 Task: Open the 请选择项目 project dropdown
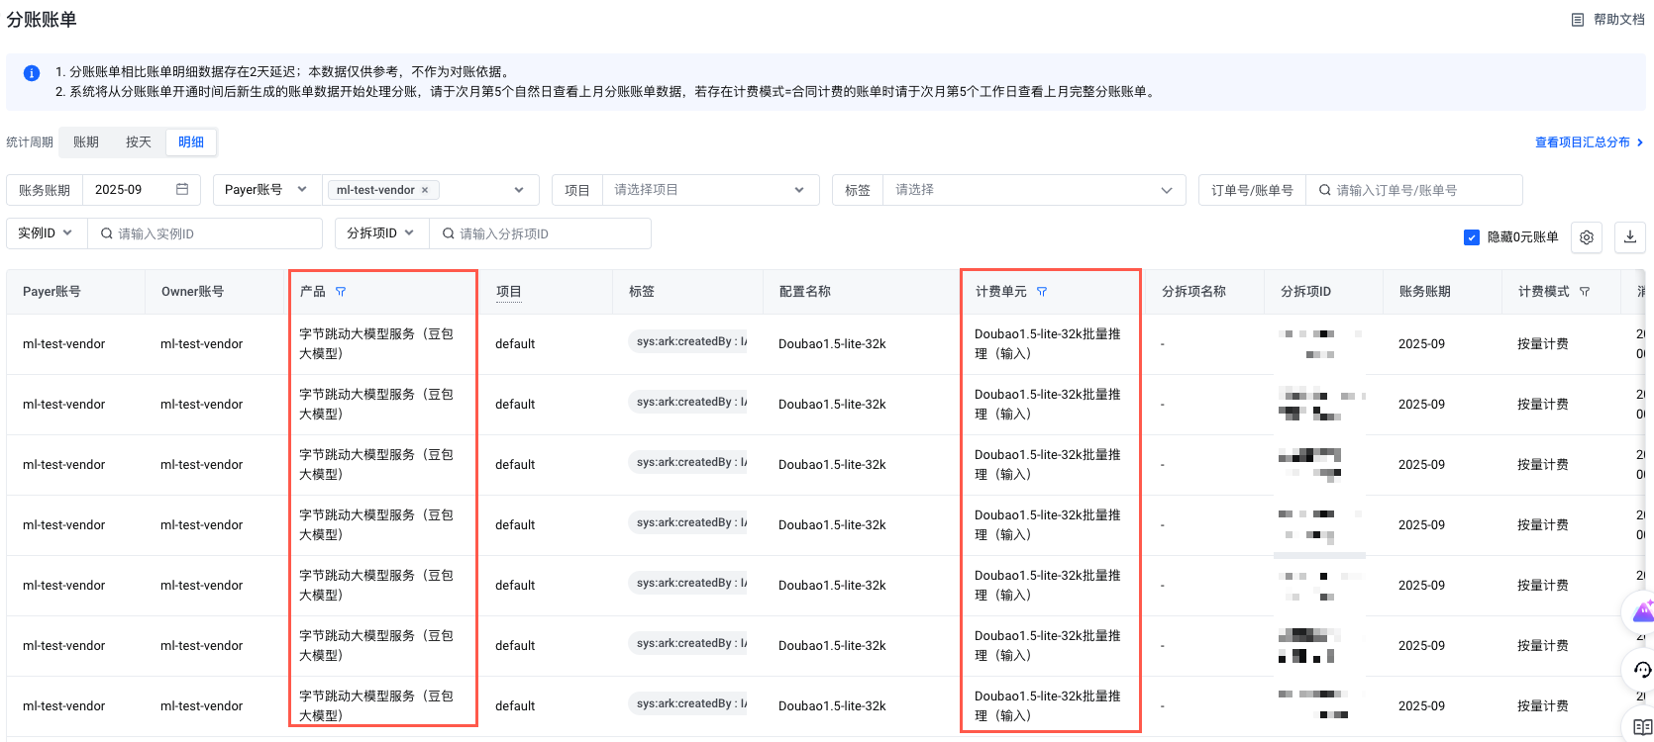709,190
